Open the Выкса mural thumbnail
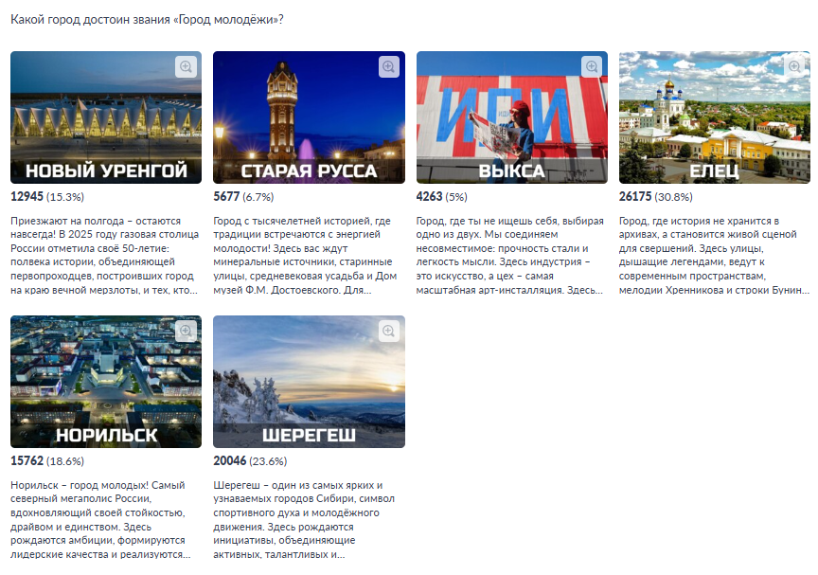Viewport: 818px width, 575px height. point(512,117)
